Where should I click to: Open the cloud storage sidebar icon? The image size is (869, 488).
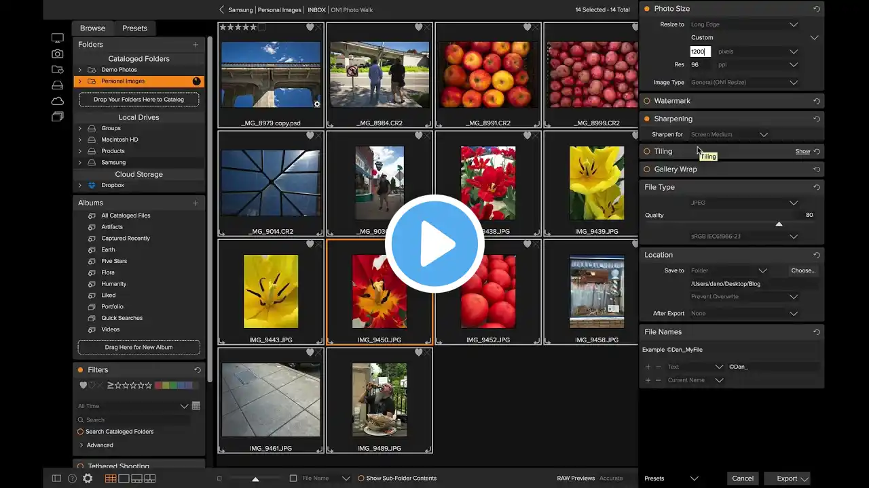tap(58, 101)
